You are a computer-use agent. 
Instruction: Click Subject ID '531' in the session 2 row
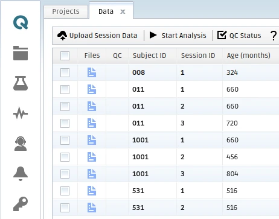click(138, 208)
